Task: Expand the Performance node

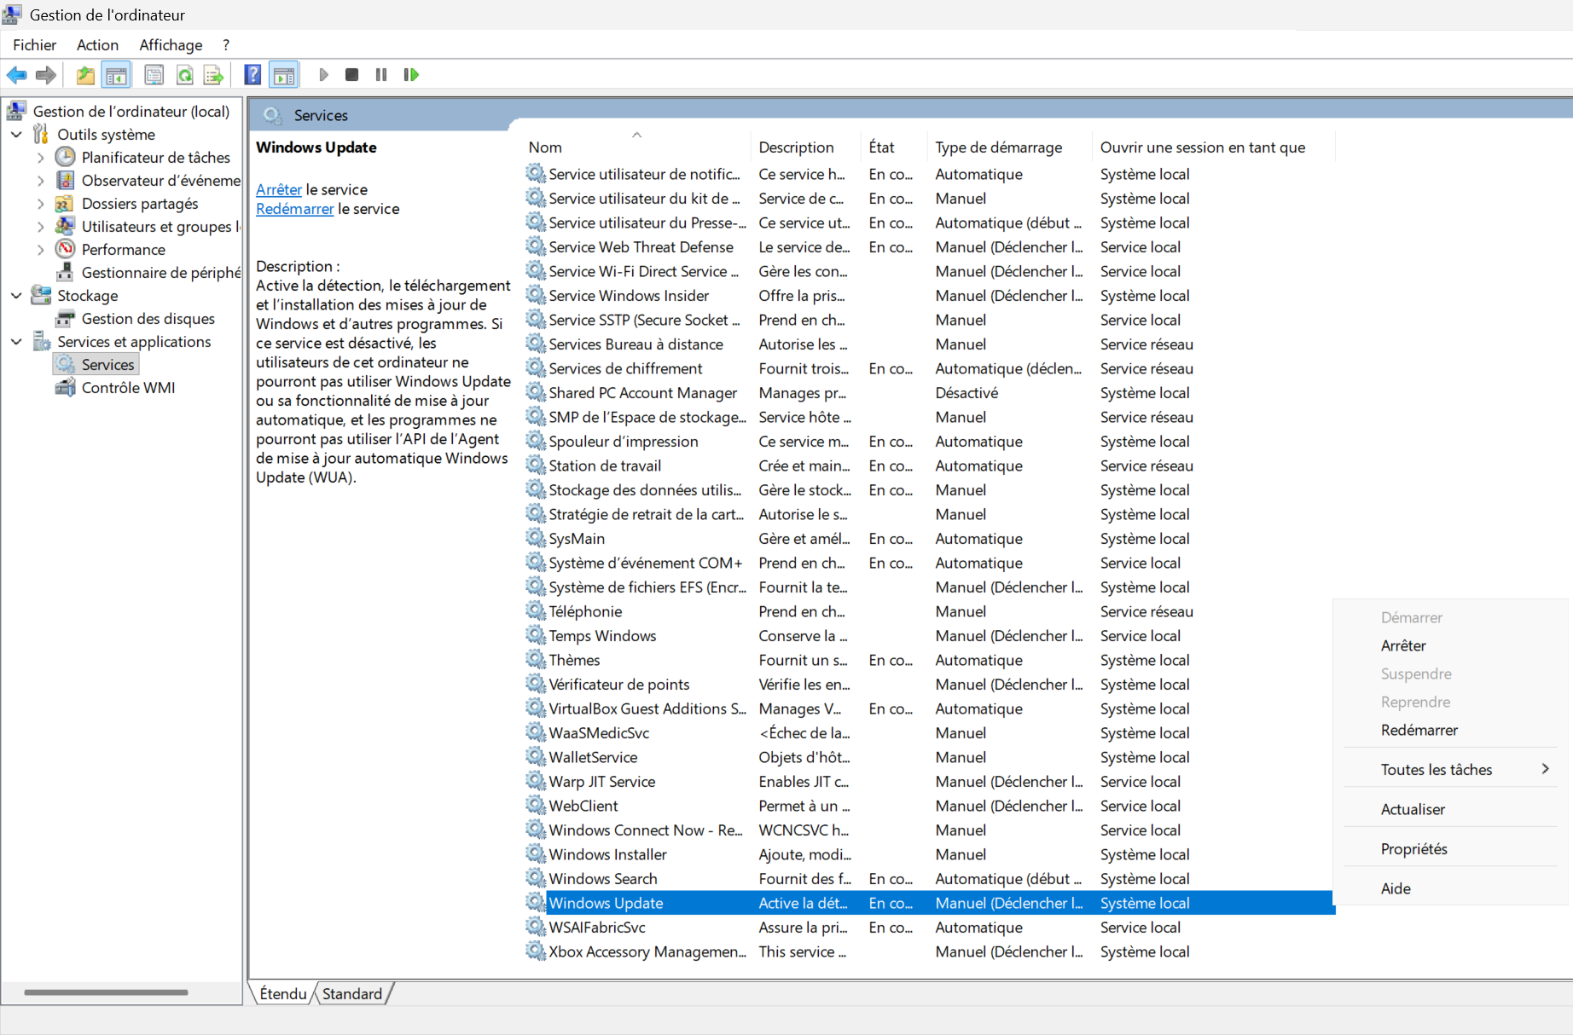Action: tap(40, 250)
